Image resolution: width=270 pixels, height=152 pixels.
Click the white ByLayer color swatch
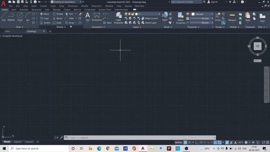[x=193, y=14]
